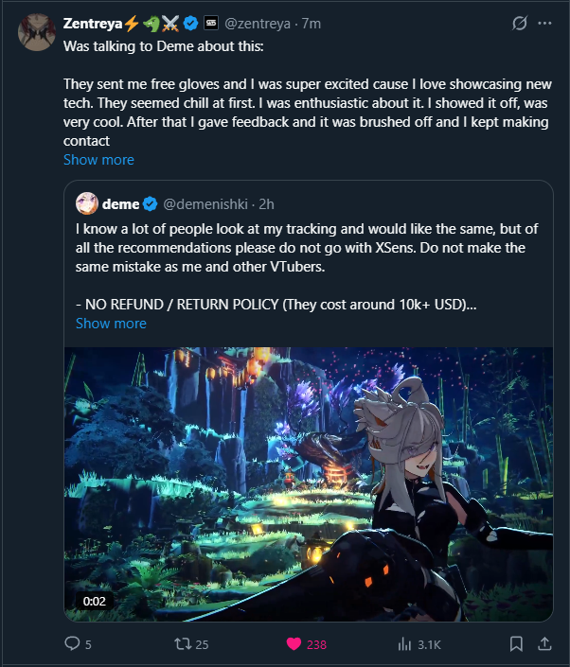Screen dimensions: 570x667
Task: Click the 0:02 video duration label
Action: [94, 601]
